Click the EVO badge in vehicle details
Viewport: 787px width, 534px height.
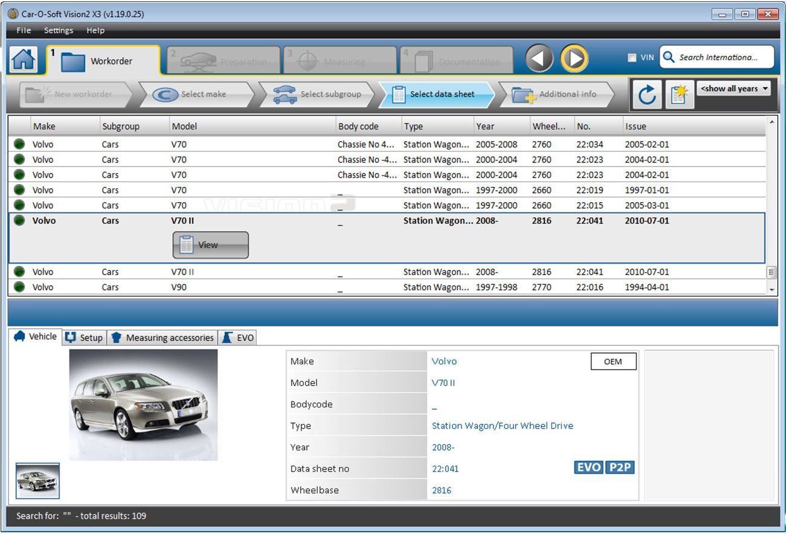(x=588, y=468)
